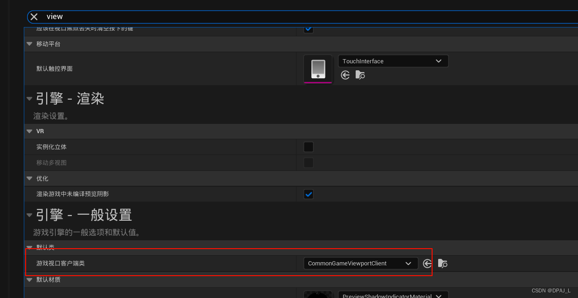Use selected asset for 默认触控界面
Image resolution: width=578 pixels, height=298 pixels.
pos(345,75)
